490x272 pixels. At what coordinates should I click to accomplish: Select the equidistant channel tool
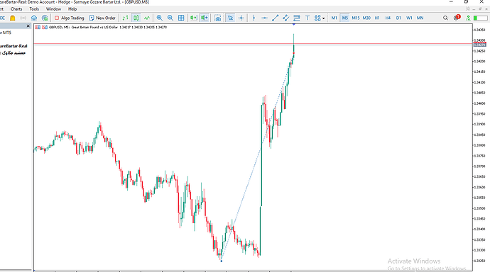click(x=285, y=18)
